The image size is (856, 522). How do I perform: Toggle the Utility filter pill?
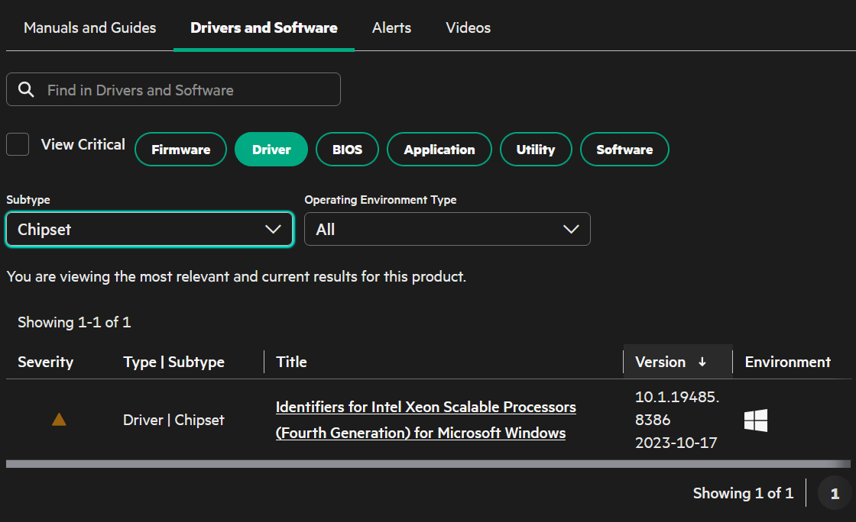click(536, 150)
